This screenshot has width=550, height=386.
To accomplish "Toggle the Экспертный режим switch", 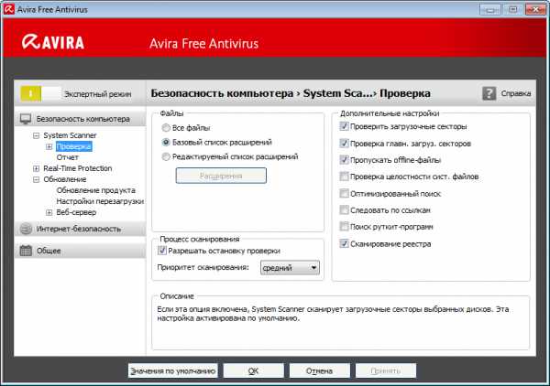I will pos(40,94).
